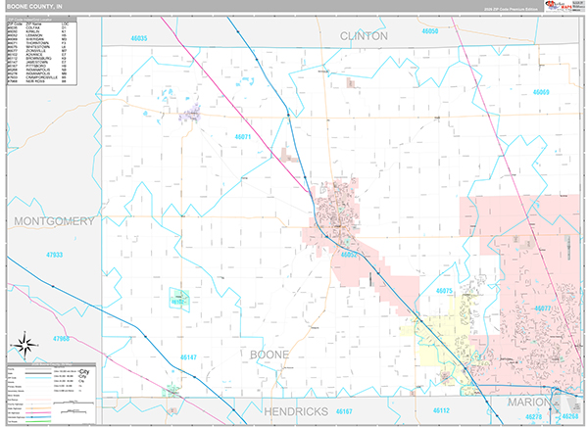Select ZIP code label 46147
588x427 pixels.
click(x=188, y=357)
